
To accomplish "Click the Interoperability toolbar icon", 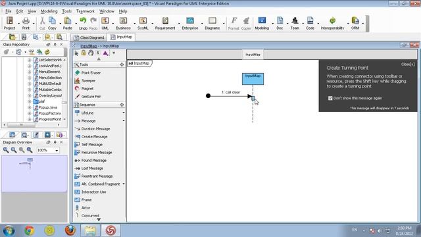I will tap(332, 23).
